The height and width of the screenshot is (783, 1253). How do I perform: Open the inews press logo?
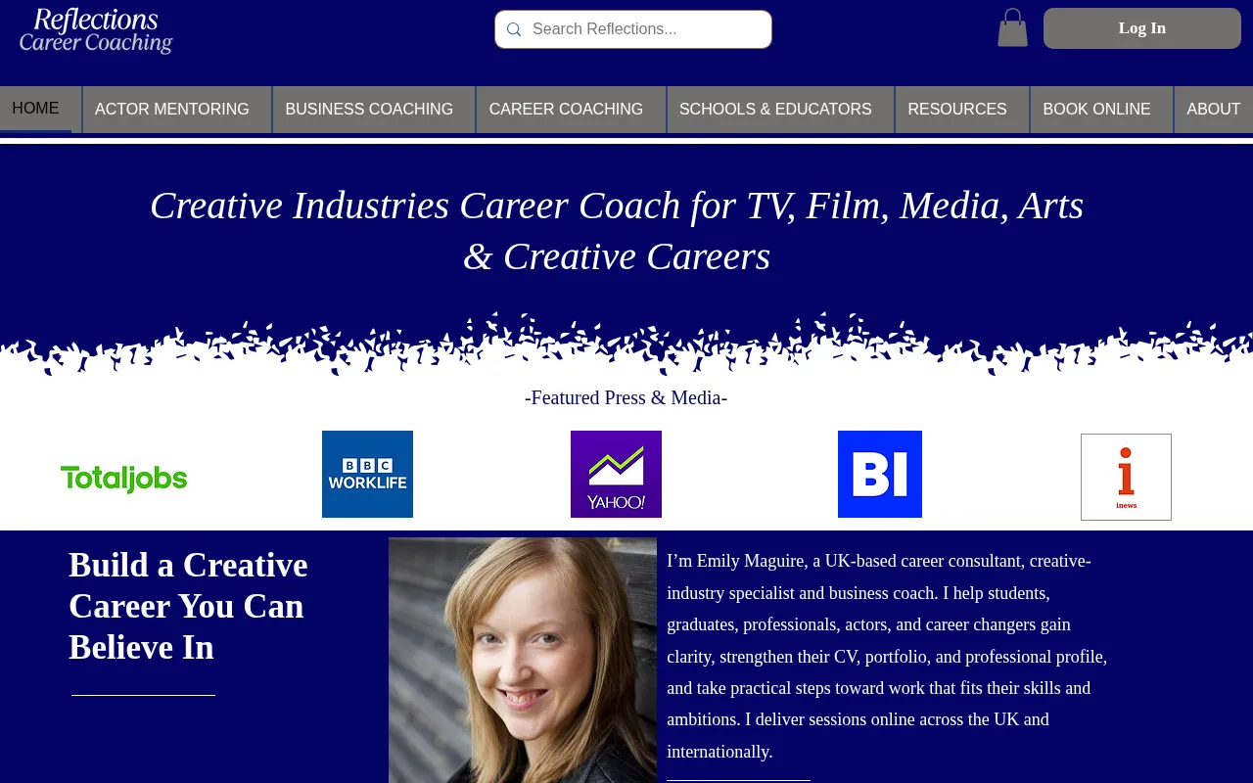[x=1126, y=477]
